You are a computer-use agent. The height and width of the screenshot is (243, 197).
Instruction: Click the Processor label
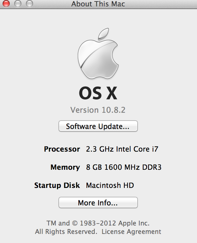click(62, 149)
